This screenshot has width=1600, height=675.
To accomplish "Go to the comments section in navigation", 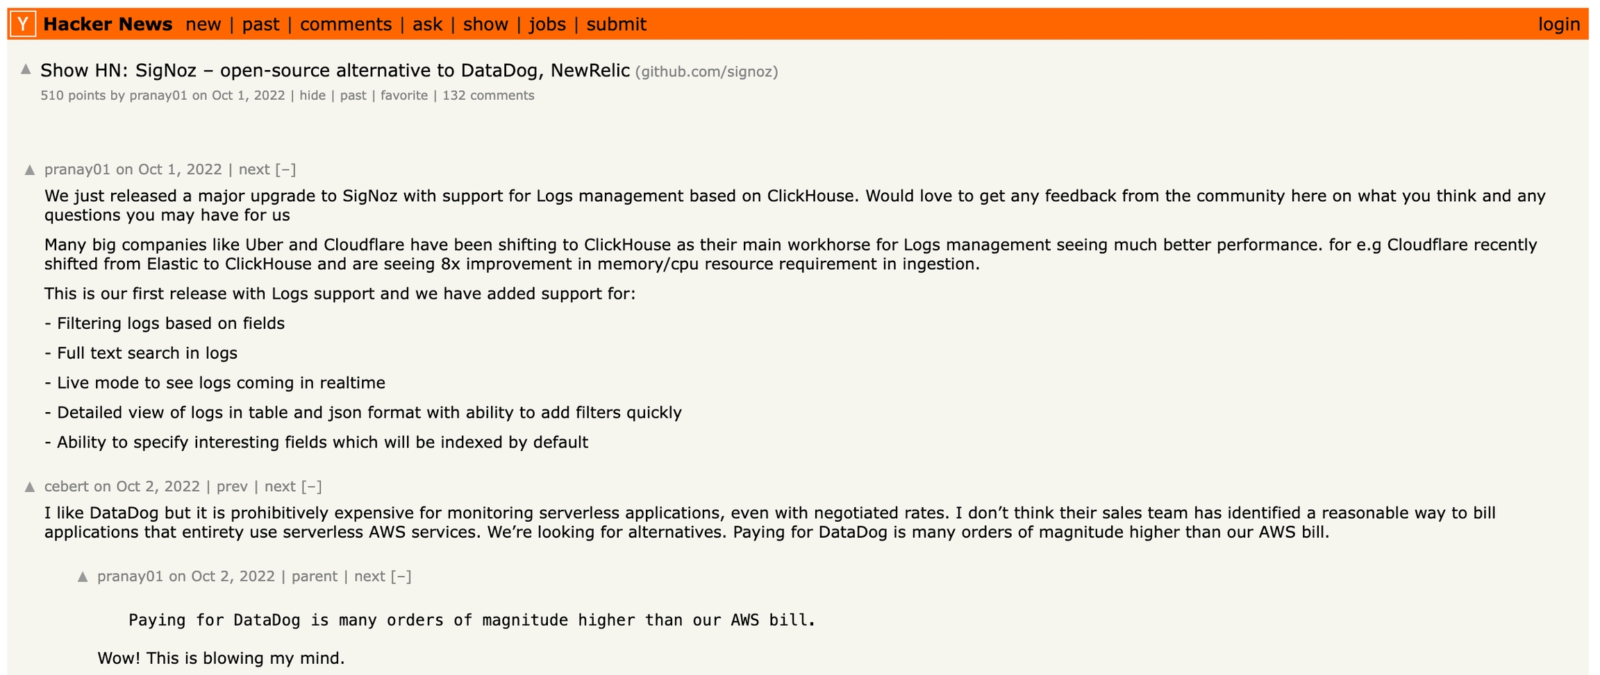I will click(x=346, y=24).
